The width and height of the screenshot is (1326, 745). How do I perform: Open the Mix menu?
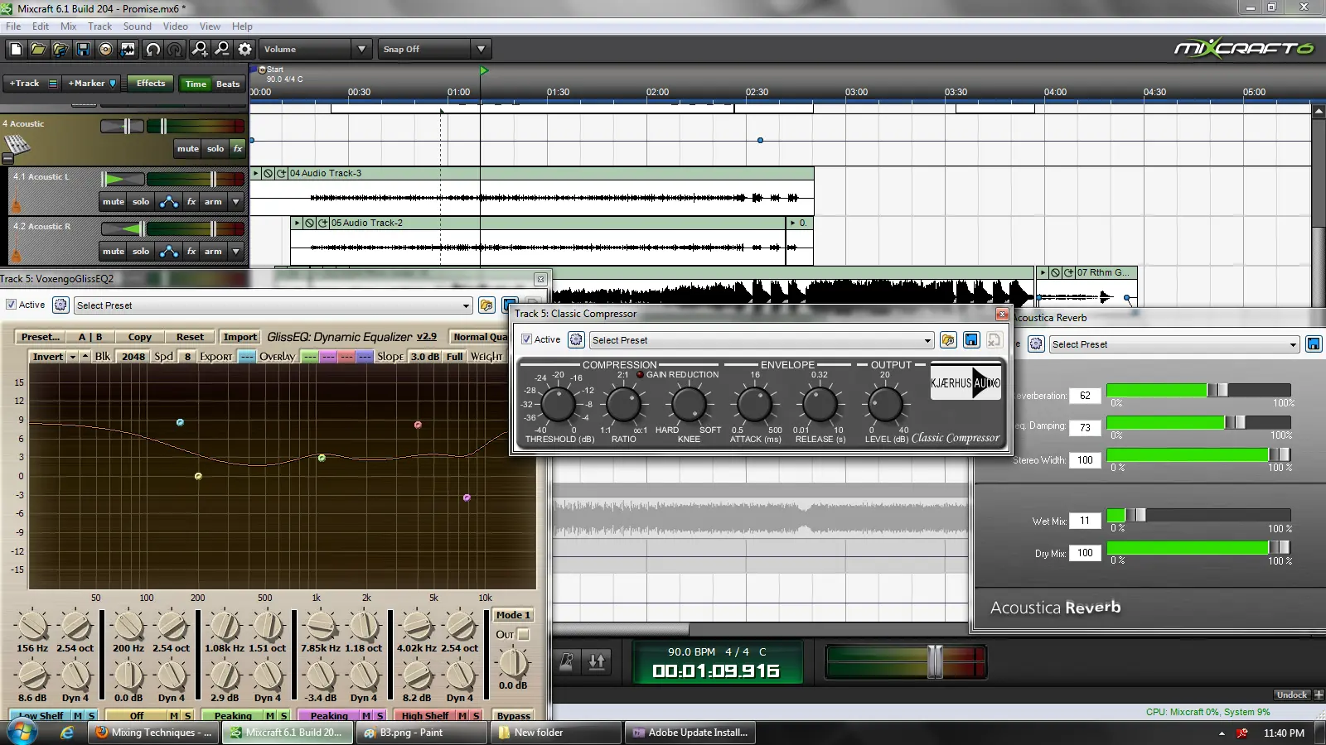click(68, 26)
